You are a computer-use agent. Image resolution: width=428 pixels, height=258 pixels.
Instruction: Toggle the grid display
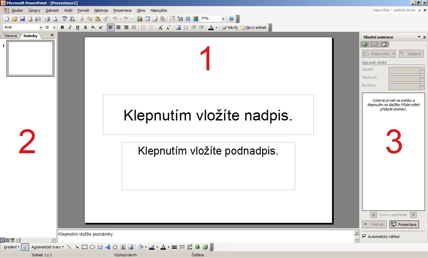point(188,19)
